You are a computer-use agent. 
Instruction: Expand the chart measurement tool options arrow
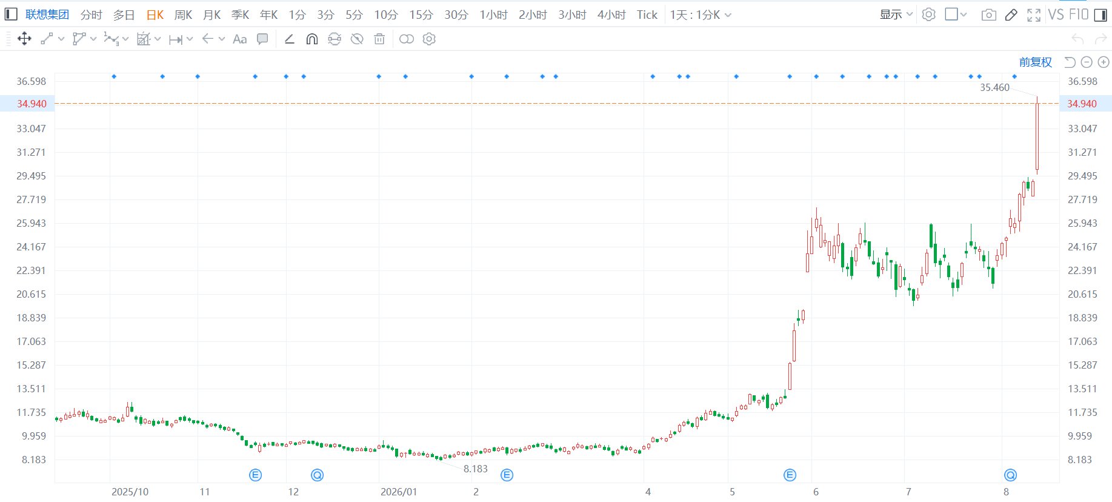[158, 39]
